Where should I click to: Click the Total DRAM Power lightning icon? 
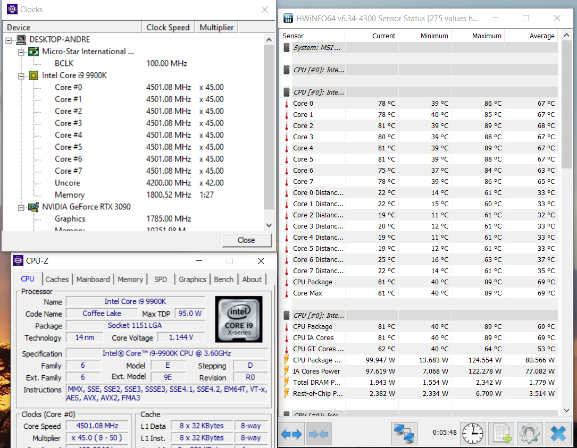[286, 382]
